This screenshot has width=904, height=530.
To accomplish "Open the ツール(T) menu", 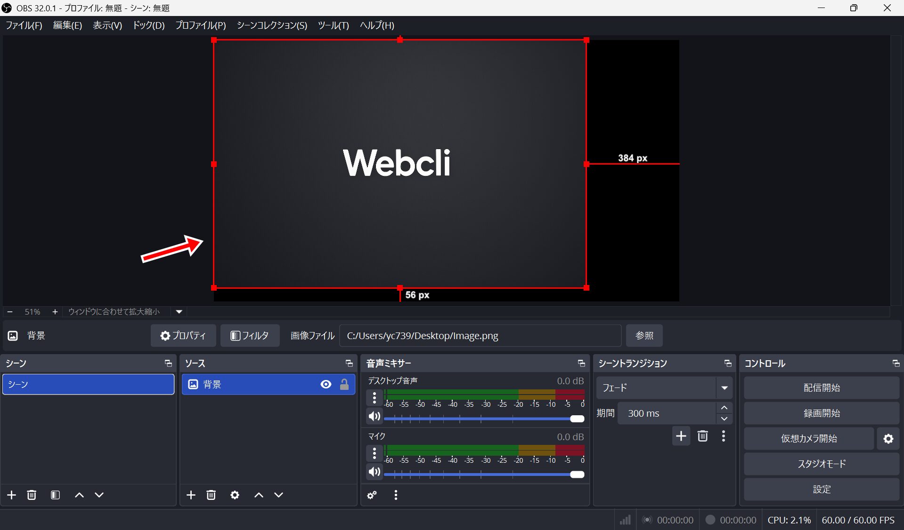I will click(333, 25).
